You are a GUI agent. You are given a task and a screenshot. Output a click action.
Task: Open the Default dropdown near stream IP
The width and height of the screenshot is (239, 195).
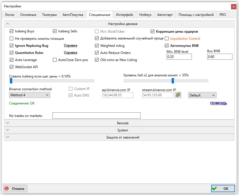202,95
